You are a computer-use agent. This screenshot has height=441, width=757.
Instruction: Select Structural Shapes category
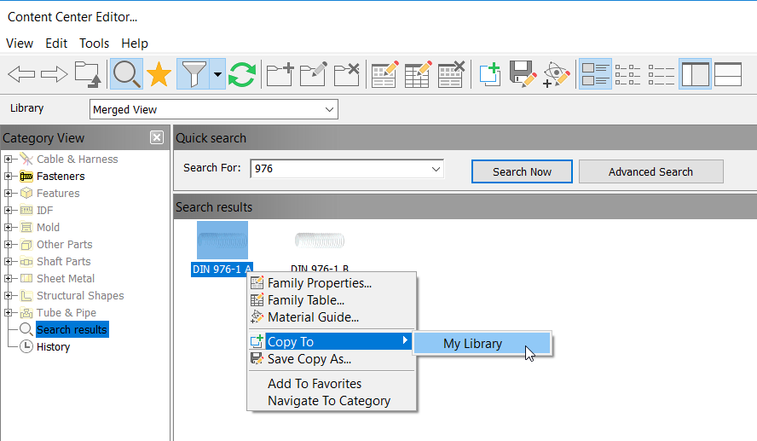click(80, 296)
